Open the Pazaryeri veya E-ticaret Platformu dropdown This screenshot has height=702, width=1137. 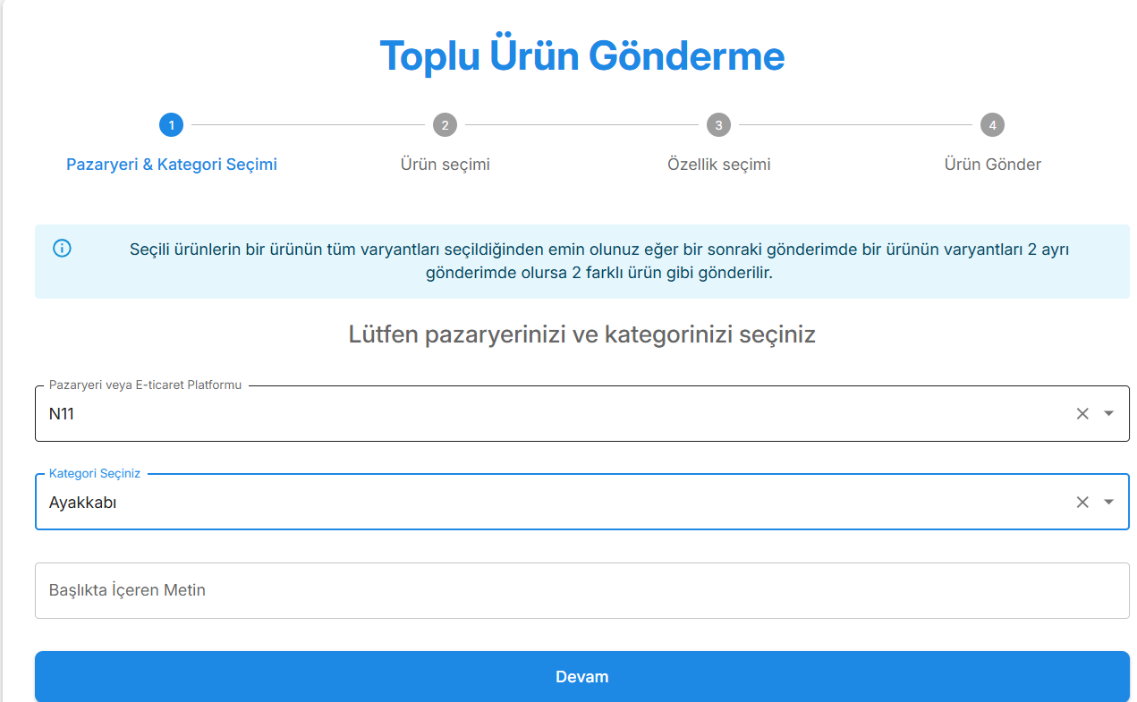(x=1109, y=413)
